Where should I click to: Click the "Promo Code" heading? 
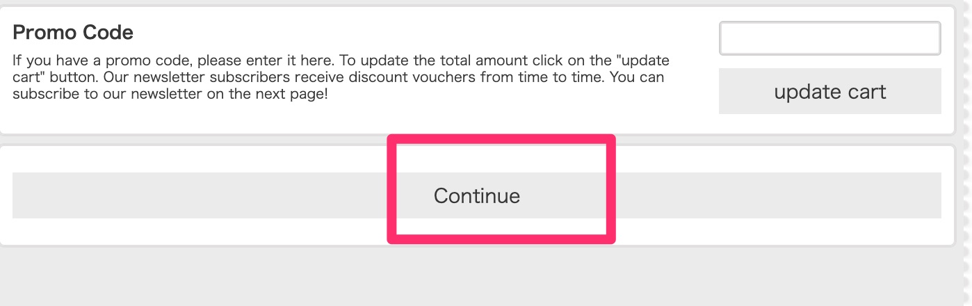pos(73,33)
